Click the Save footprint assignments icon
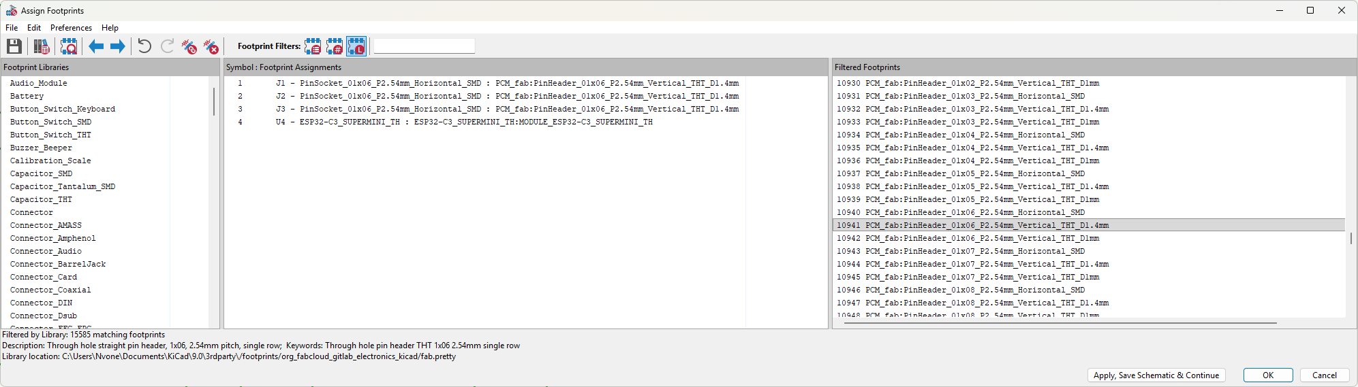Viewport: 1358px width, 387px height. click(14, 46)
